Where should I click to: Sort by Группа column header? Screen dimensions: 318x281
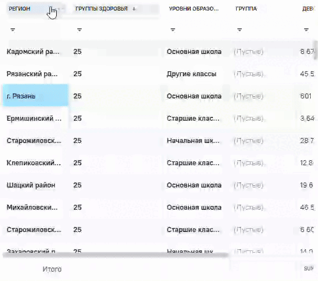pyautogui.click(x=246, y=9)
